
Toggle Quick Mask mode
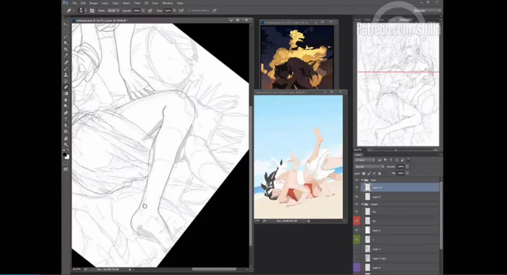(66, 163)
